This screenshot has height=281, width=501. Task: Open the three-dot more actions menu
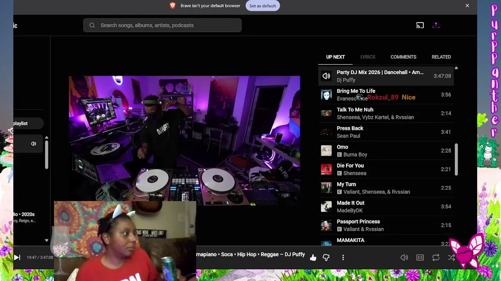pyautogui.click(x=343, y=258)
